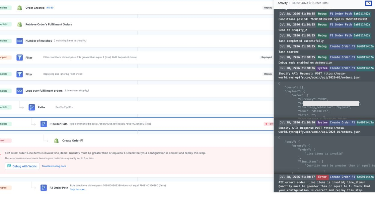Select the Create Order F1 step title

tap(73, 141)
